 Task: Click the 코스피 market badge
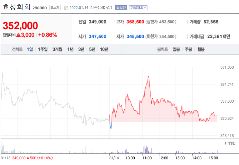point(55,7)
